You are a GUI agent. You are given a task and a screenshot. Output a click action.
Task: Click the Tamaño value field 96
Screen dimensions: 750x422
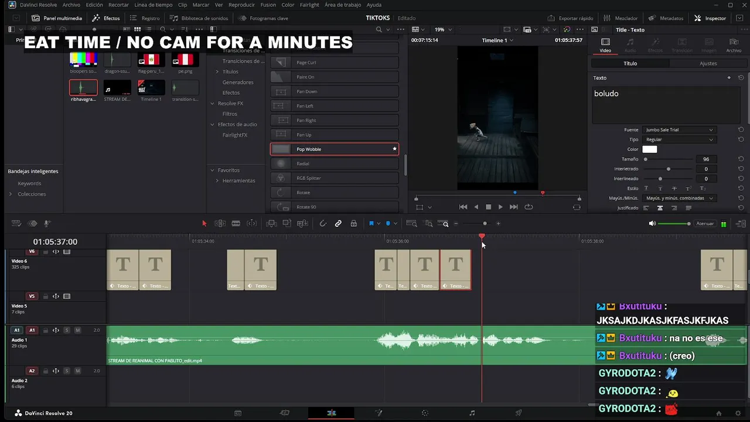(705, 159)
